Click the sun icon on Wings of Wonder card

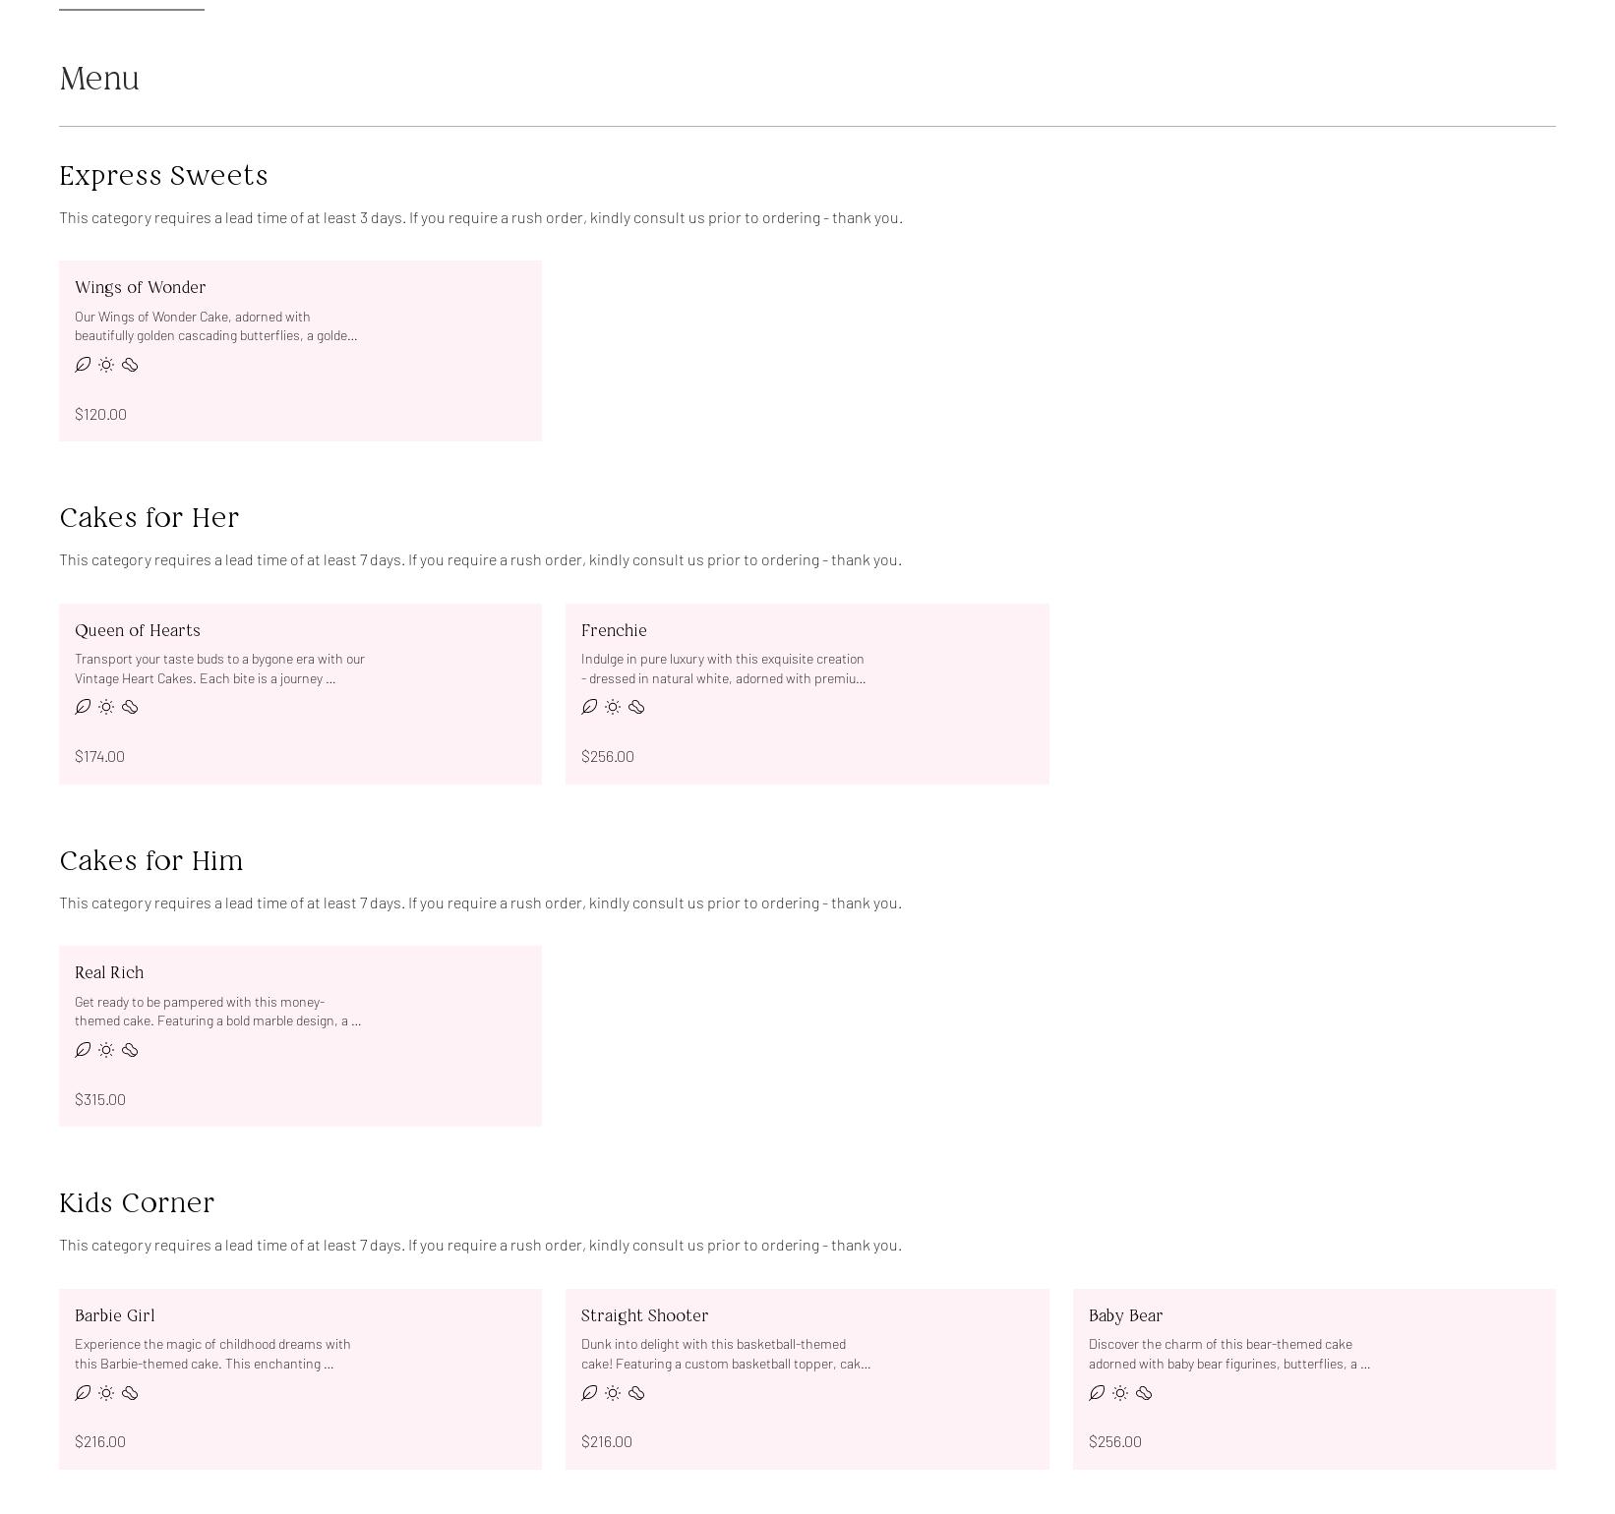[105, 365]
